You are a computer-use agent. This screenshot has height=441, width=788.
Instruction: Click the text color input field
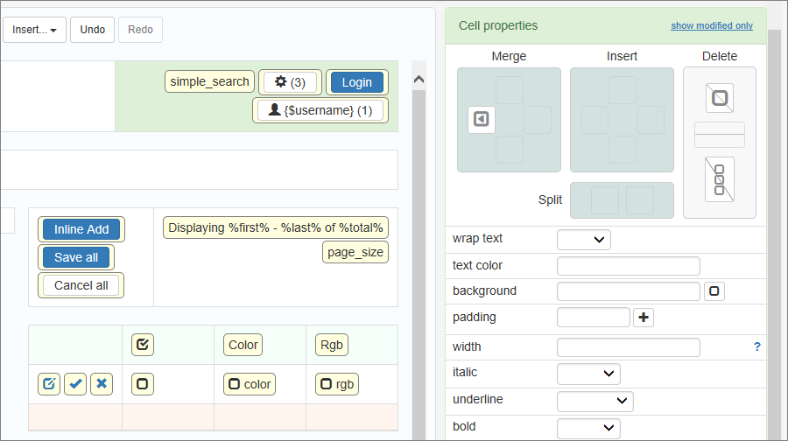point(628,266)
